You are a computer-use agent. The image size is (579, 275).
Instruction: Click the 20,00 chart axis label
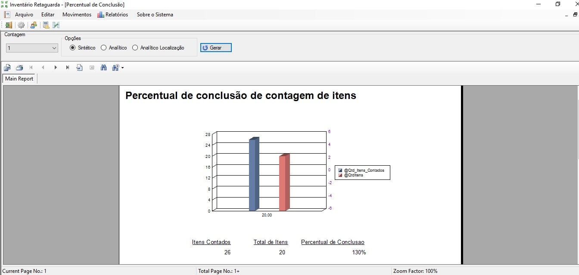pos(267,215)
